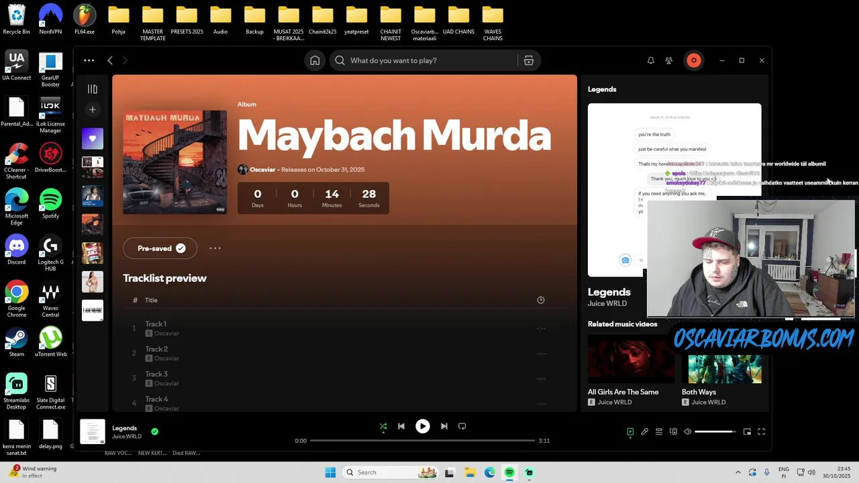
Task: Open the Windows Start button
Action: [330, 472]
